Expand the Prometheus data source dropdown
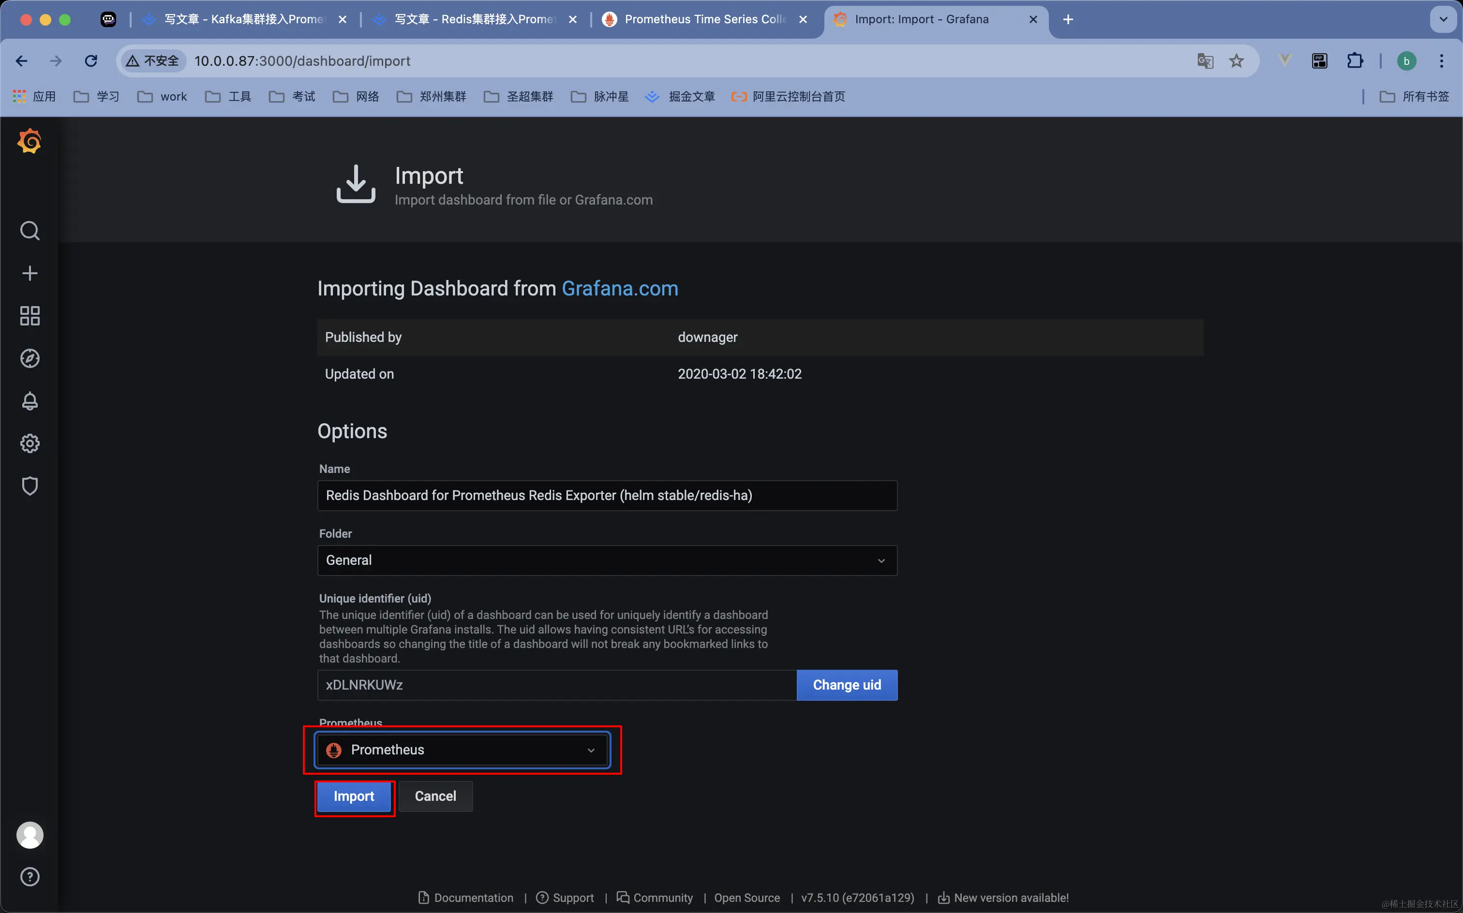1463x913 pixels. point(462,750)
